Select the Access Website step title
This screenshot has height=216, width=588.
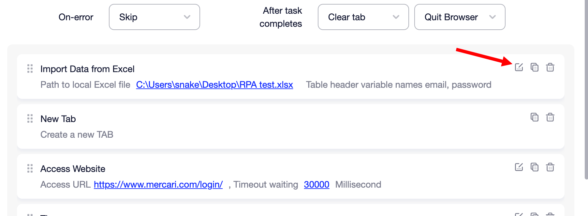click(73, 169)
